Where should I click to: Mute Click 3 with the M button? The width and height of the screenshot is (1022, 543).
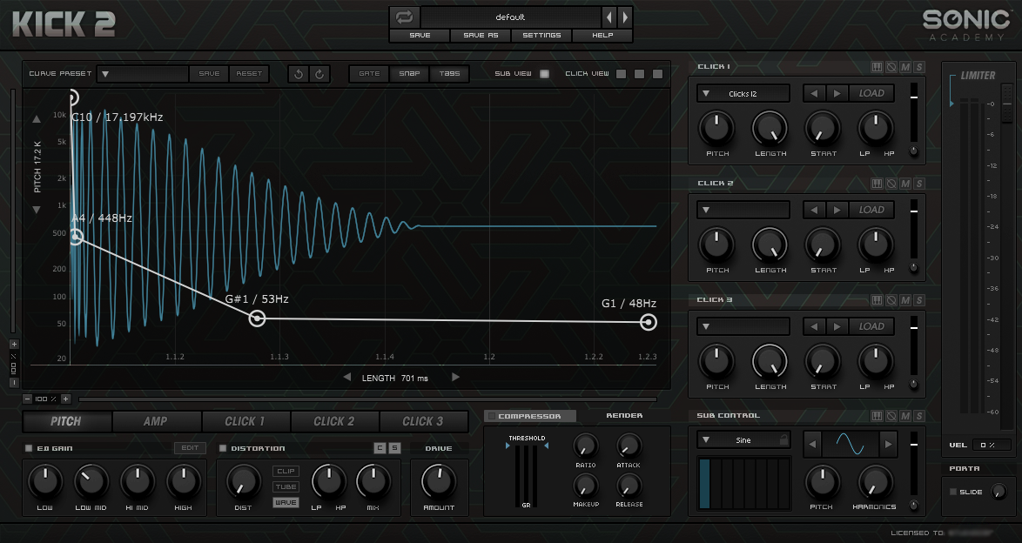(905, 300)
